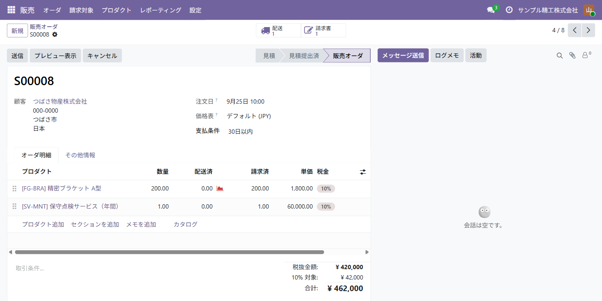Go to the previous record arrow
The image size is (602, 301).
click(575, 31)
